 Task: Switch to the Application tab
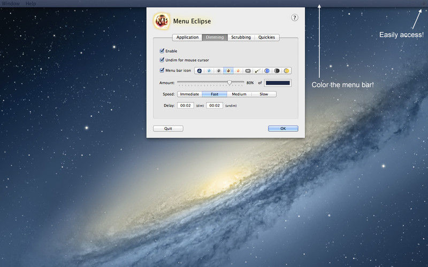point(187,37)
